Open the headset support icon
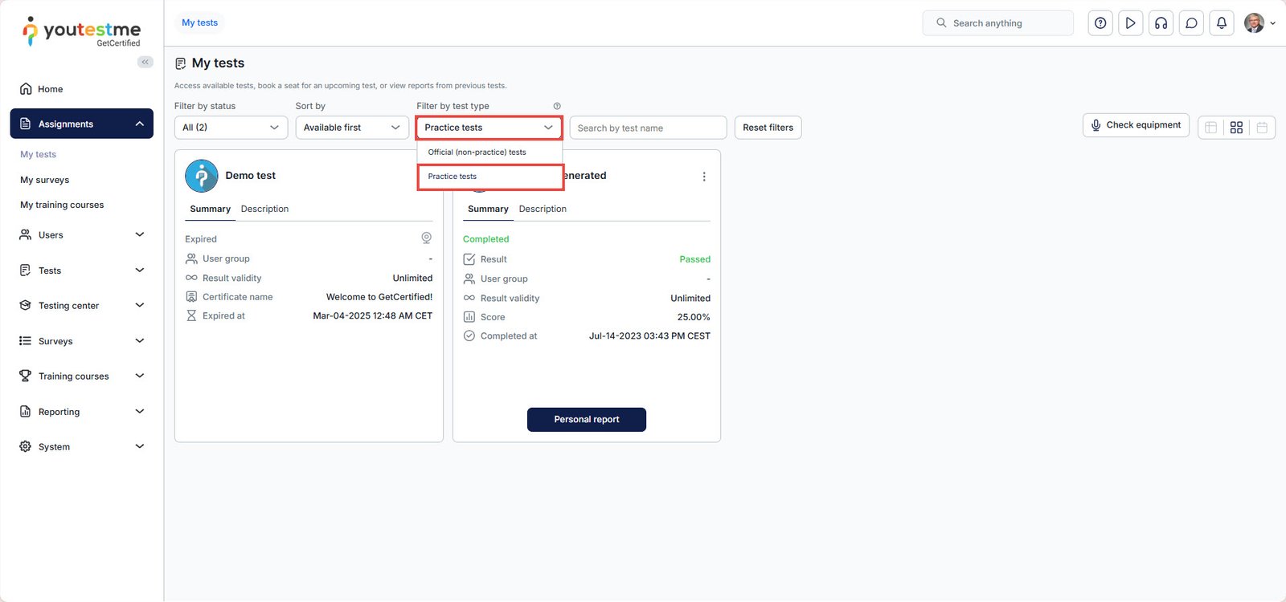Image resolution: width=1286 pixels, height=602 pixels. (x=1161, y=23)
